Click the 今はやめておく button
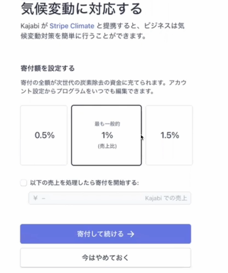 (106, 258)
